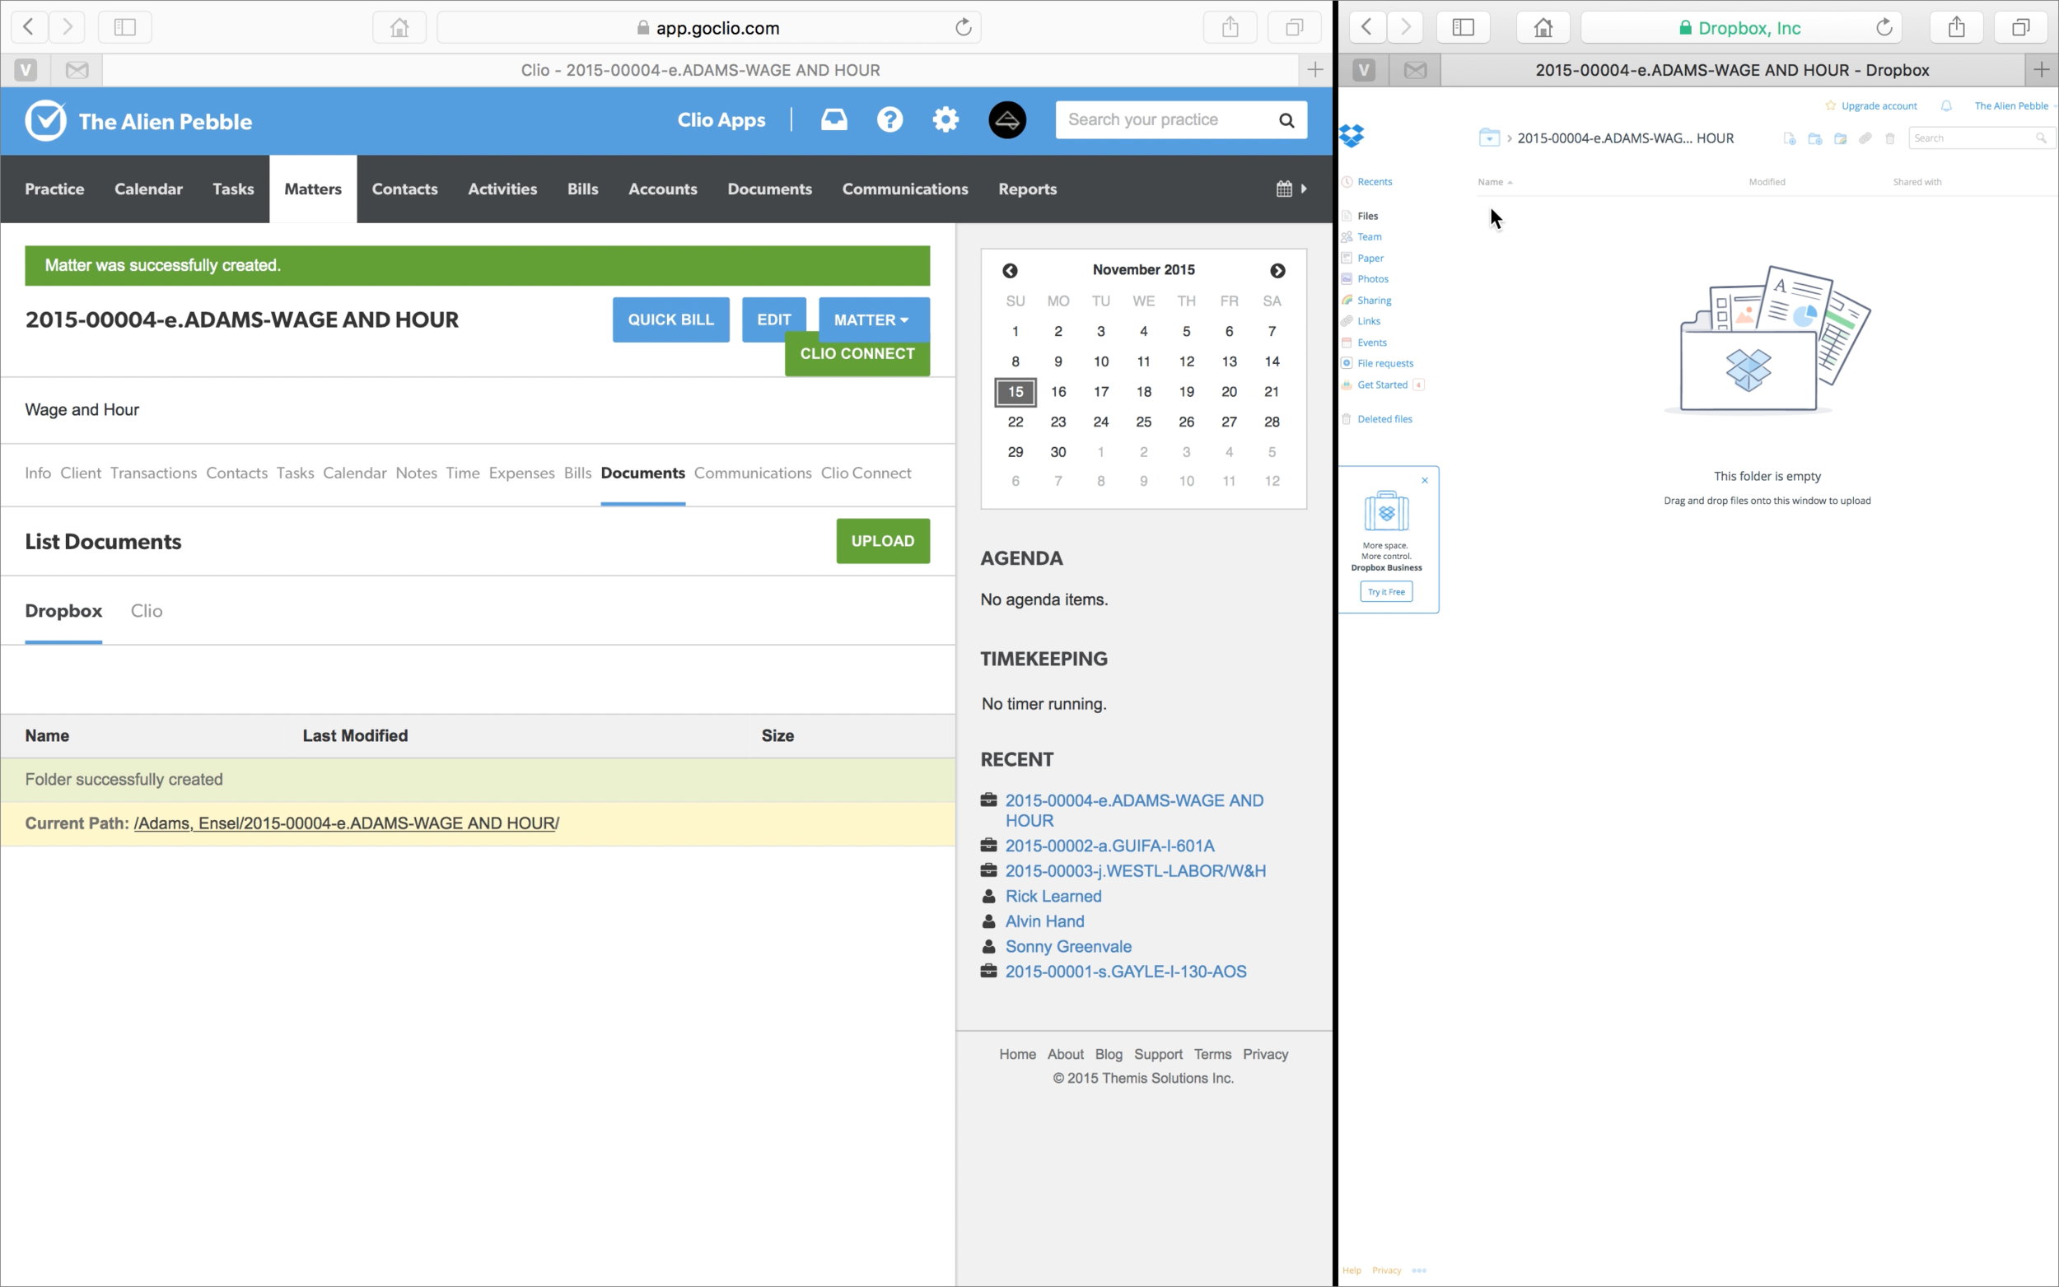The width and height of the screenshot is (2059, 1287).
Task: Toggle sidebar in Clio Safari window
Action: [x=125, y=27]
